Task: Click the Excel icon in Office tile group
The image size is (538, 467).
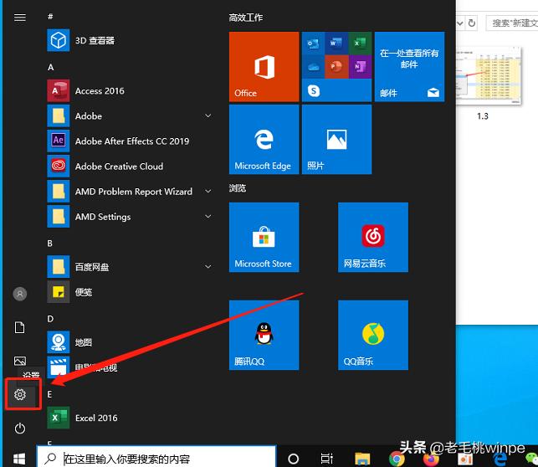Action: pos(360,44)
